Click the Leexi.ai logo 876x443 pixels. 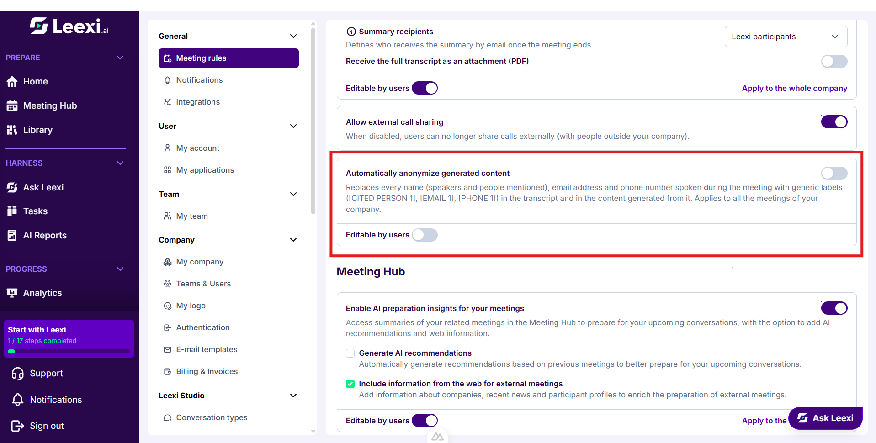coord(69,26)
